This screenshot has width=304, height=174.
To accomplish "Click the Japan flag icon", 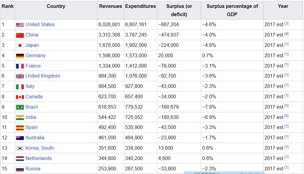I will (x=20, y=46).
